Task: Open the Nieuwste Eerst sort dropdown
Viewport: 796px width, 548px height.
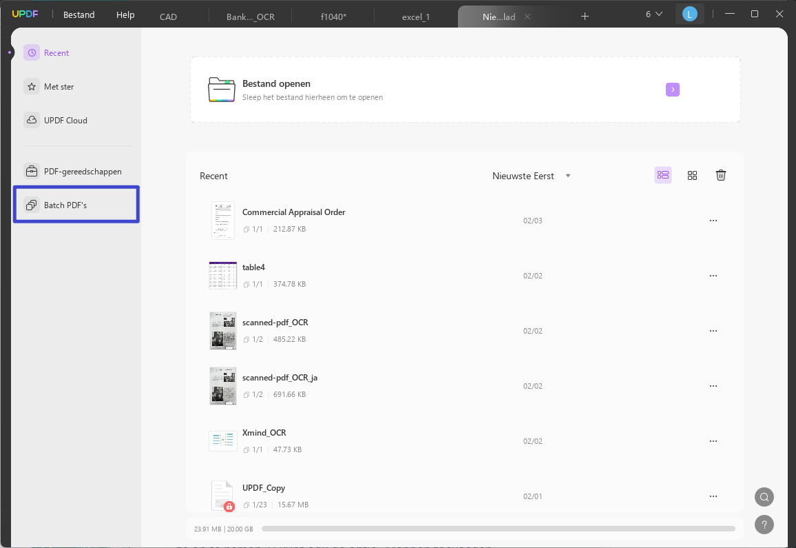Action: pos(532,176)
